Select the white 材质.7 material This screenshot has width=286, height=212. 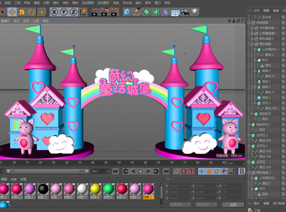click(x=82, y=191)
